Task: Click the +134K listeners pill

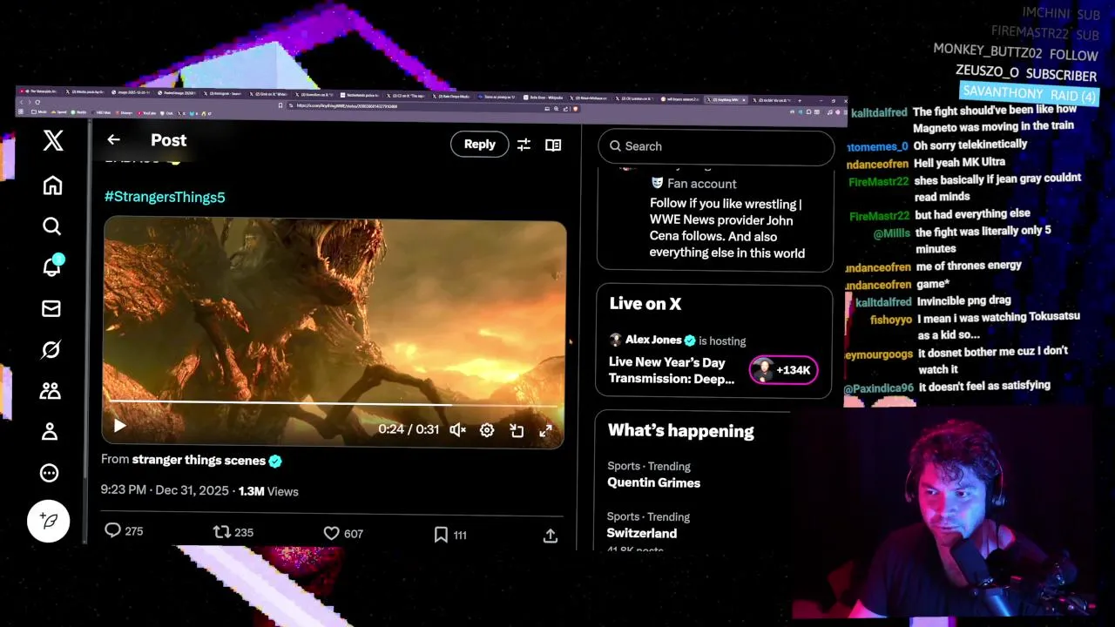Action: tap(784, 370)
